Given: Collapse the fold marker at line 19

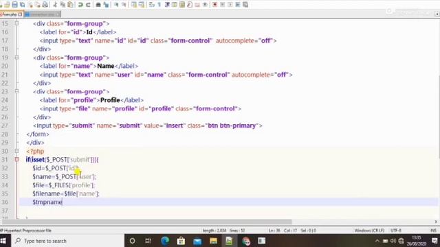Looking at the screenshot, I should (x=16, y=58).
